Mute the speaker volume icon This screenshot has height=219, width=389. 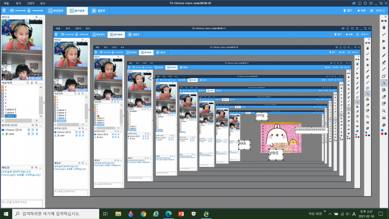[12, 10]
